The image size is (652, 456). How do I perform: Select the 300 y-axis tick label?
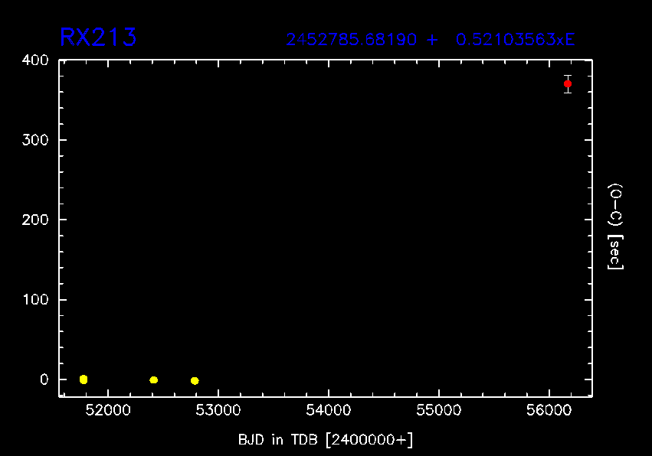coord(37,140)
